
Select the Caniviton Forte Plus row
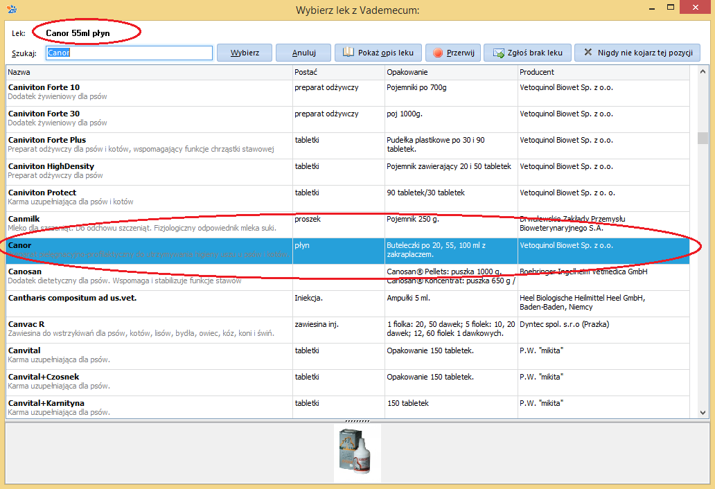coord(348,146)
